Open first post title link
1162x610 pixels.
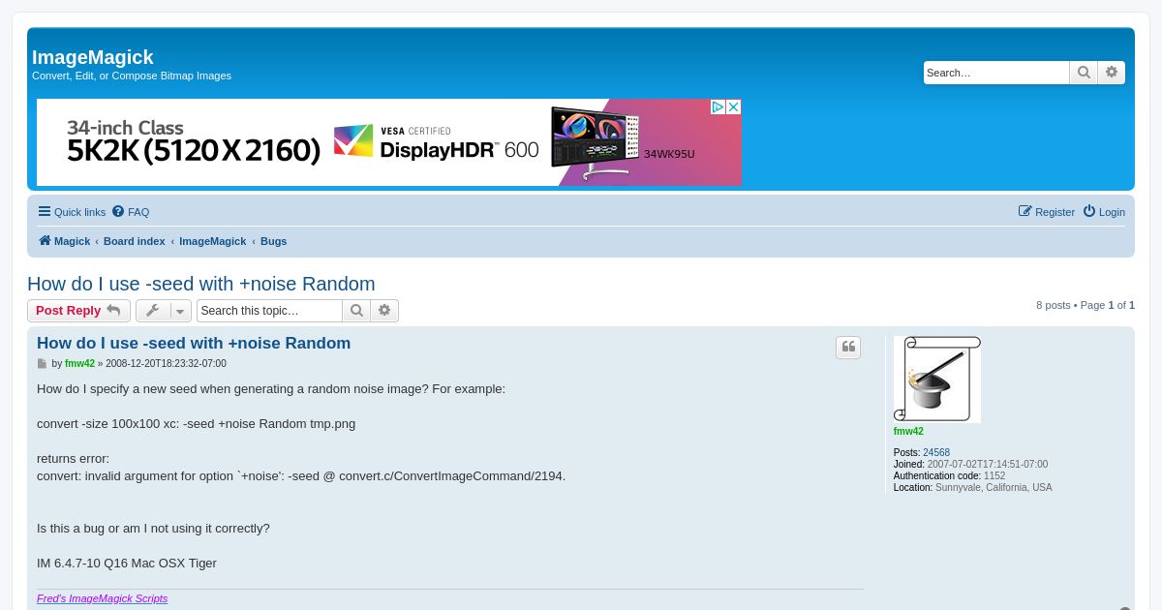point(194,344)
